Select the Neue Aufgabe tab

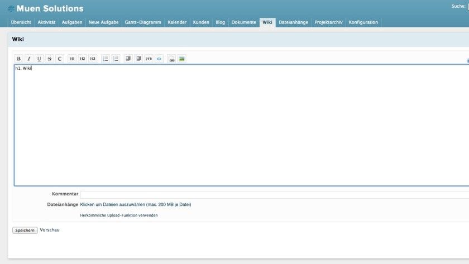click(103, 22)
